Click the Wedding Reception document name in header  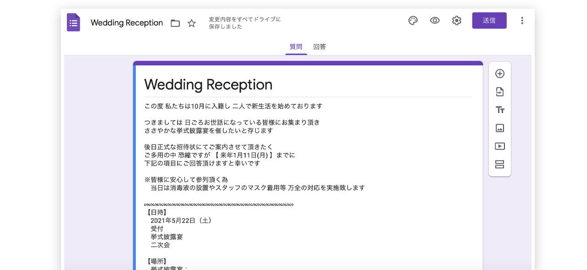point(127,23)
